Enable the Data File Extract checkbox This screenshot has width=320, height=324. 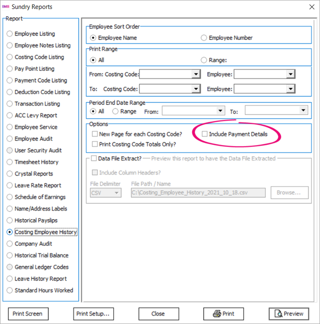coord(94,159)
